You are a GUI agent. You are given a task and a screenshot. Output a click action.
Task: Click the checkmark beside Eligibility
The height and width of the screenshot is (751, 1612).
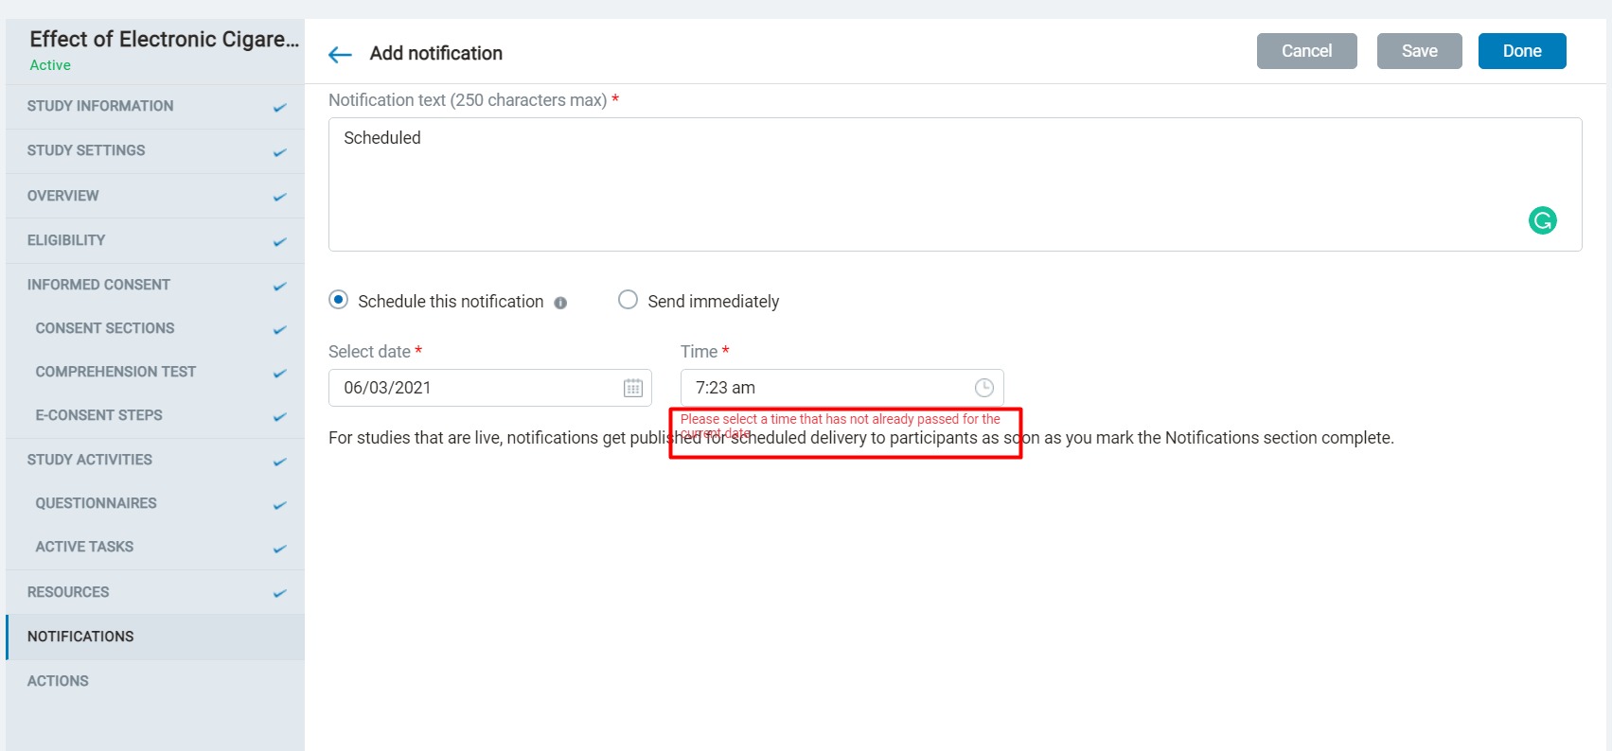tap(279, 242)
